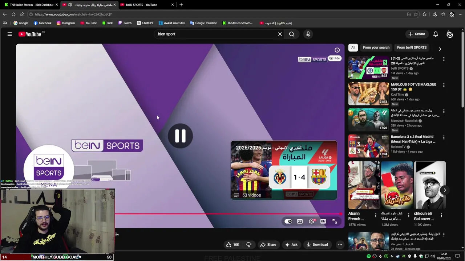The height and width of the screenshot is (261, 465).
Task: Pause the video with the center button
Action: click(x=181, y=136)
